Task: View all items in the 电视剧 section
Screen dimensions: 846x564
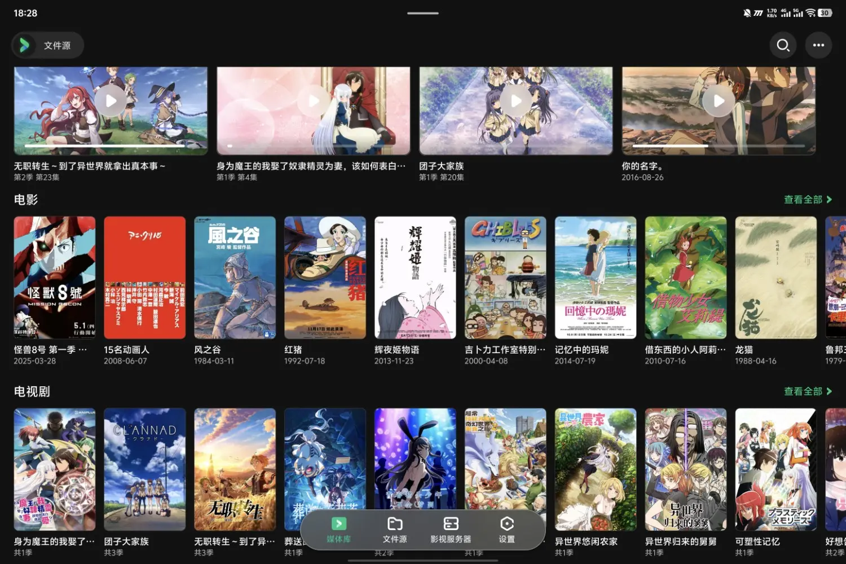Action: (808, 391)
